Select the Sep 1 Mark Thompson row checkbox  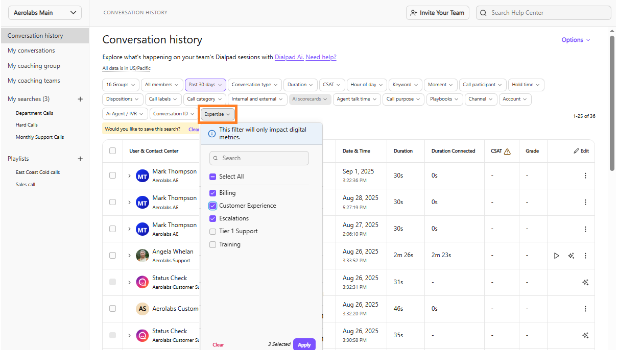click(113, 176)
